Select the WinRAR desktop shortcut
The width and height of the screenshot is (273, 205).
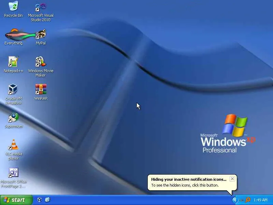(41, 92)
